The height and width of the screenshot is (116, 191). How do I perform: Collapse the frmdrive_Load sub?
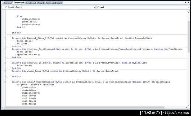[5, 63]
